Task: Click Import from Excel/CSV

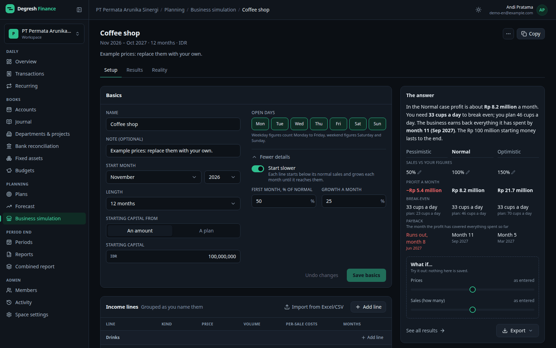Action: [x=314, y=307]
